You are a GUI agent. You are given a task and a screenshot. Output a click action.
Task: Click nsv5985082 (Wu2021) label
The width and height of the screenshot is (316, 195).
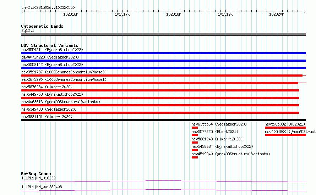pyautogui.click(x=285, y=124)
